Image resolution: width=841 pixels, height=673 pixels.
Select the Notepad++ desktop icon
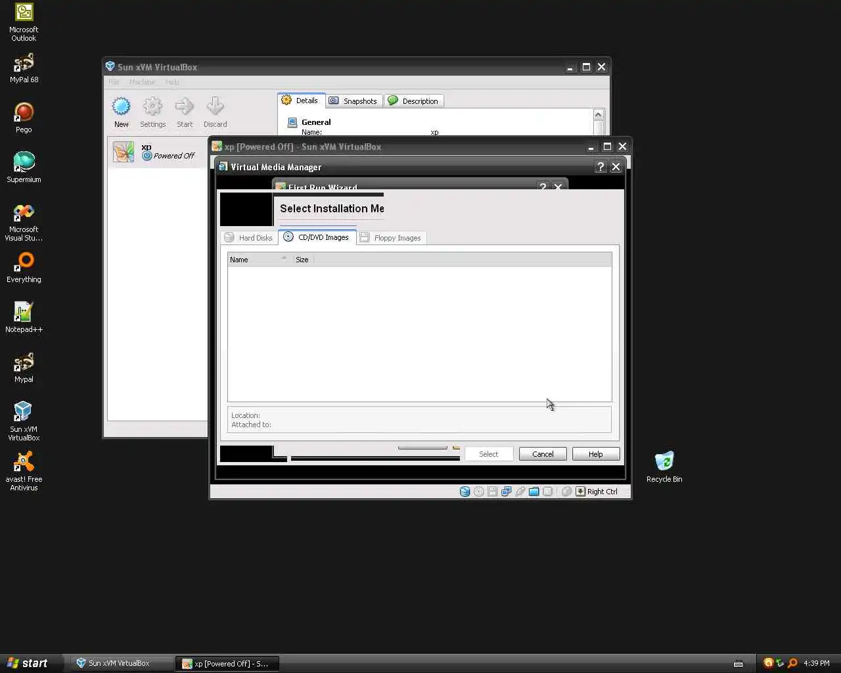24,317
